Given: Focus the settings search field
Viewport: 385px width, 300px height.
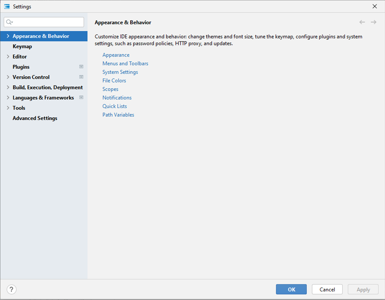Looking at the screenshot, I should 47,22.
